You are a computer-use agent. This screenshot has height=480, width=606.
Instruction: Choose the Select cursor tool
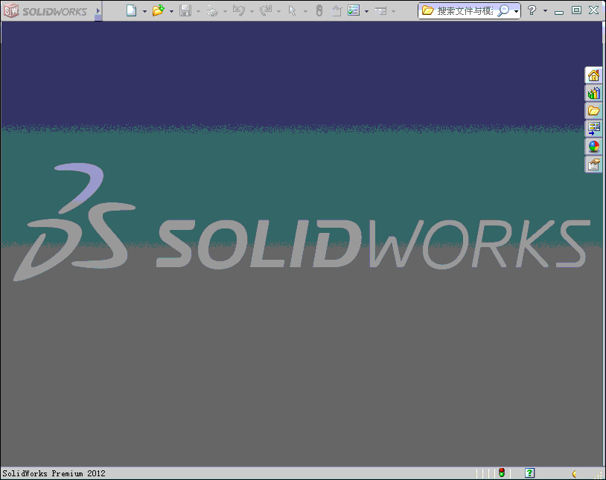point(293,10)
